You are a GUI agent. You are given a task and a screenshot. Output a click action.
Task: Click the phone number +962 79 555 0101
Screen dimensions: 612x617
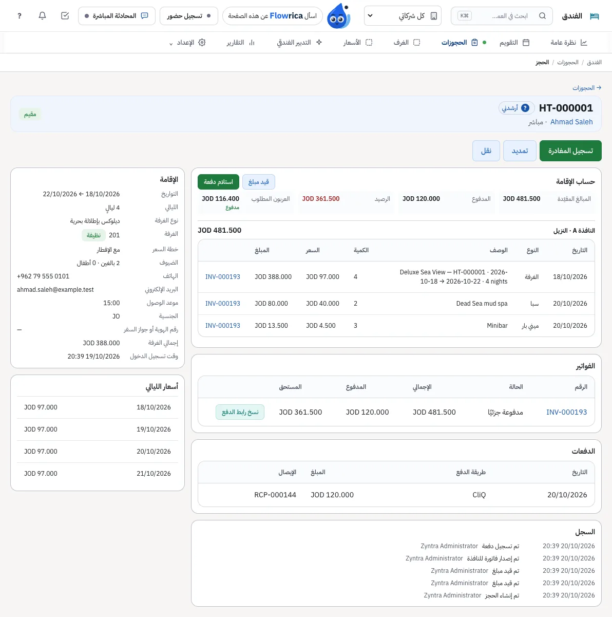click(43, 276)
